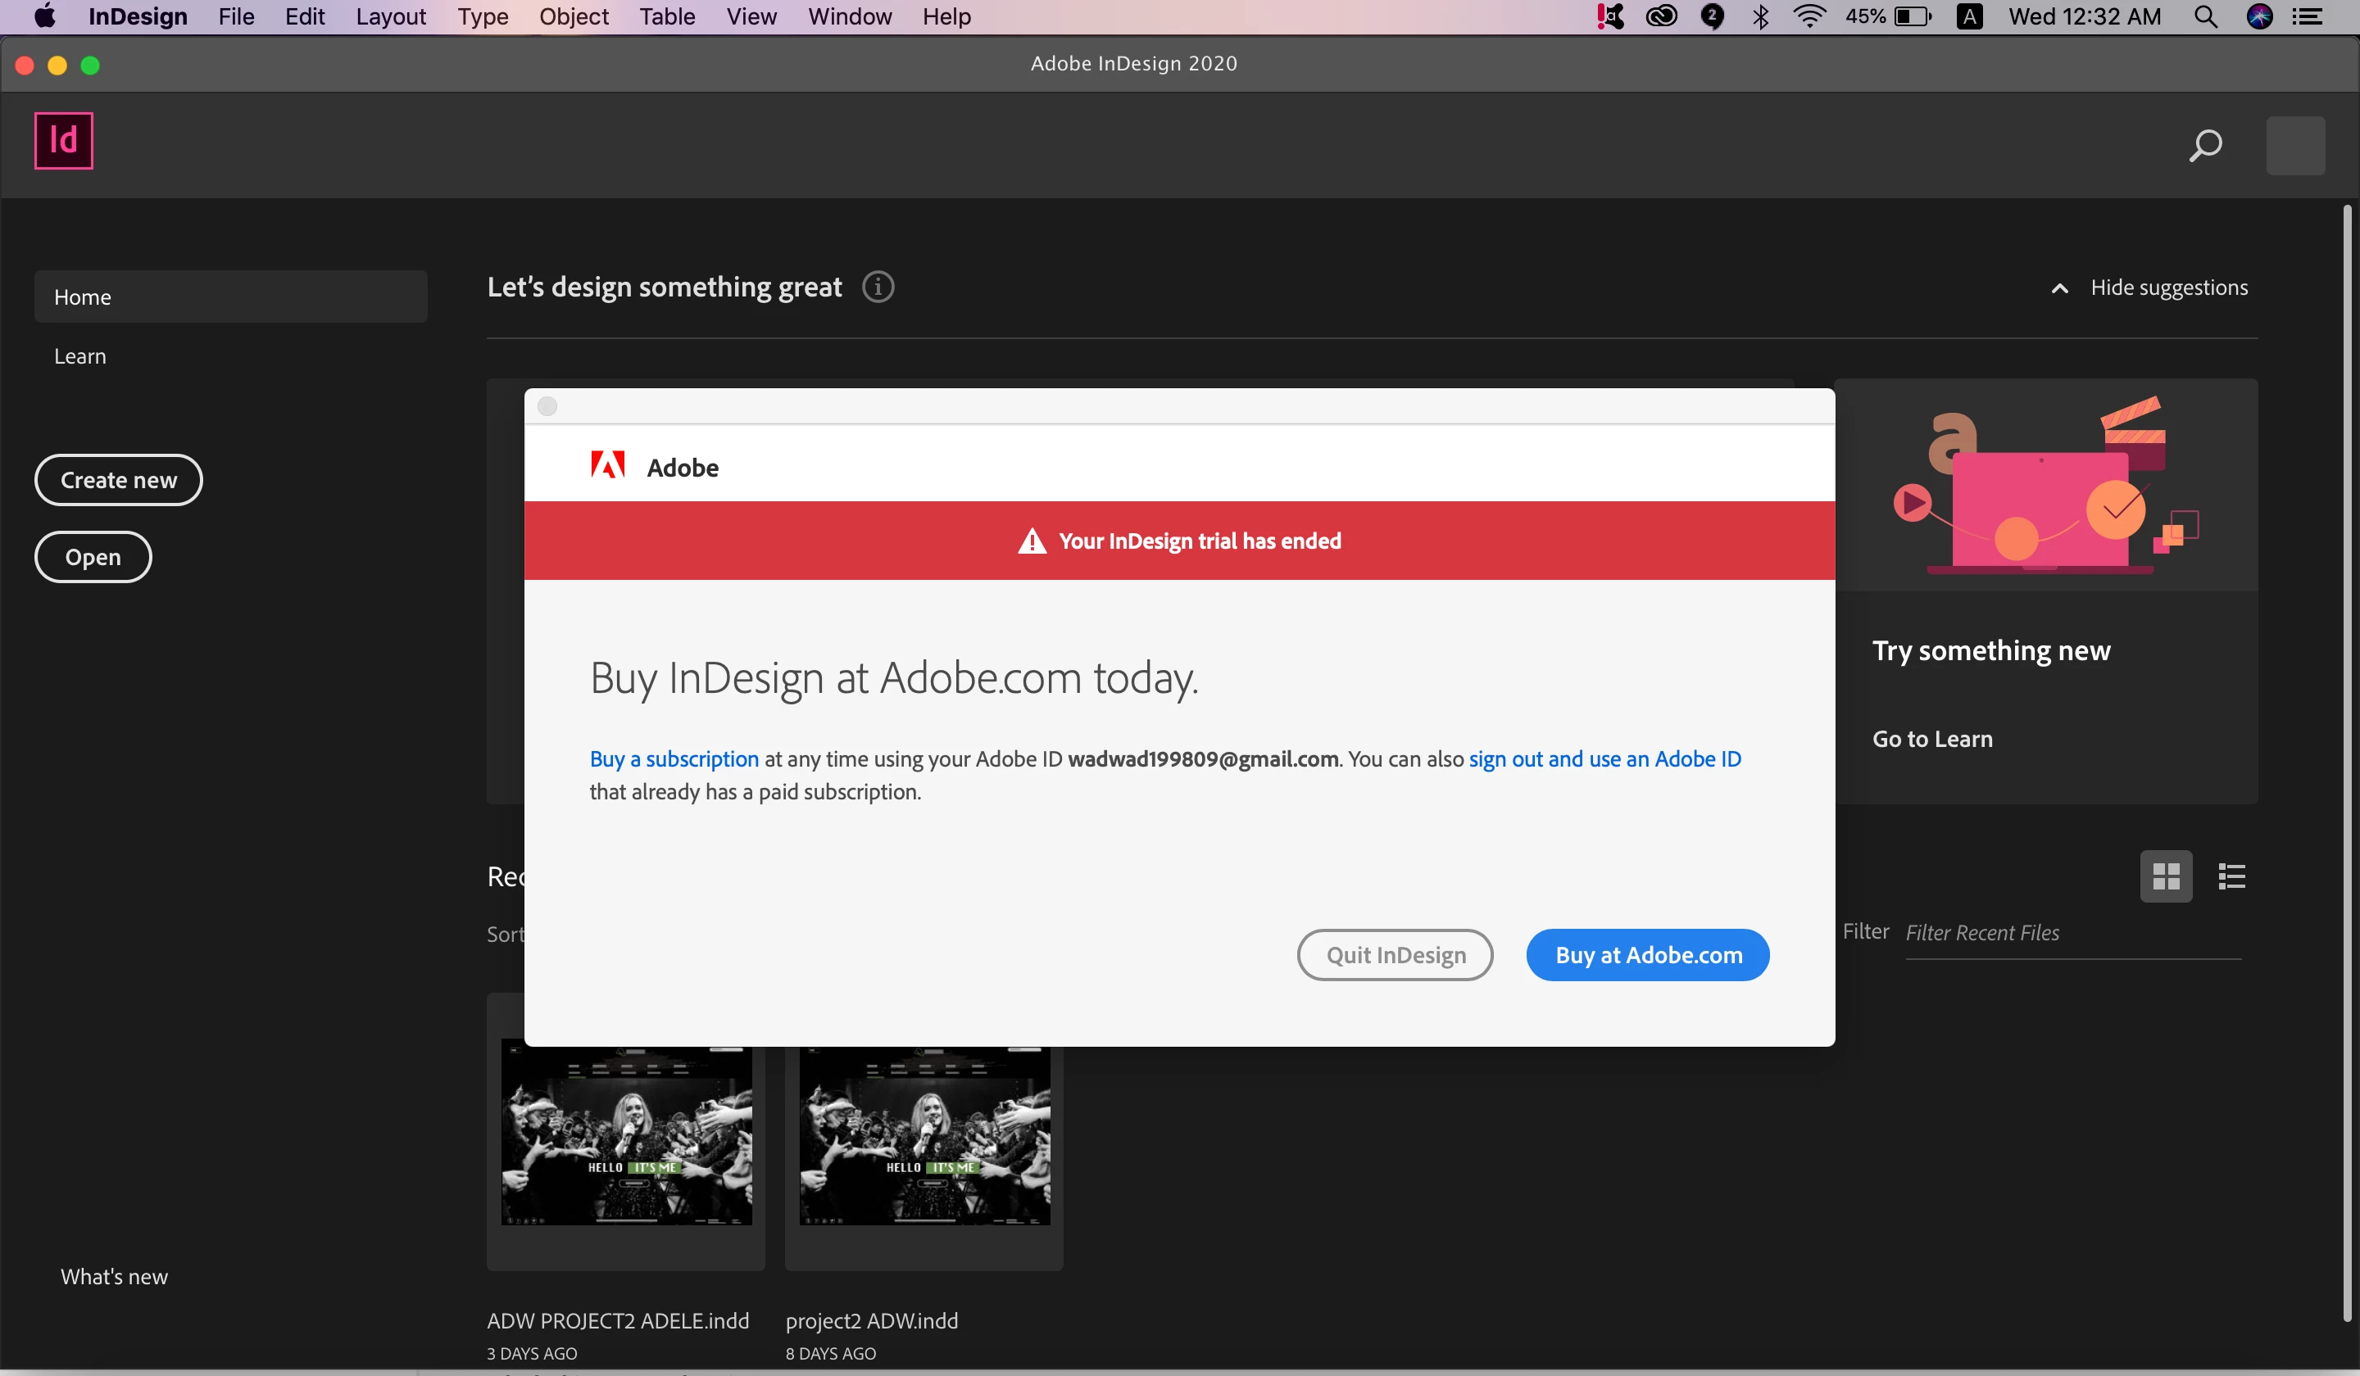2360x1376 pixels.
Task: Open Spotlight search in menu bar
Action: tap(2205, 16)
